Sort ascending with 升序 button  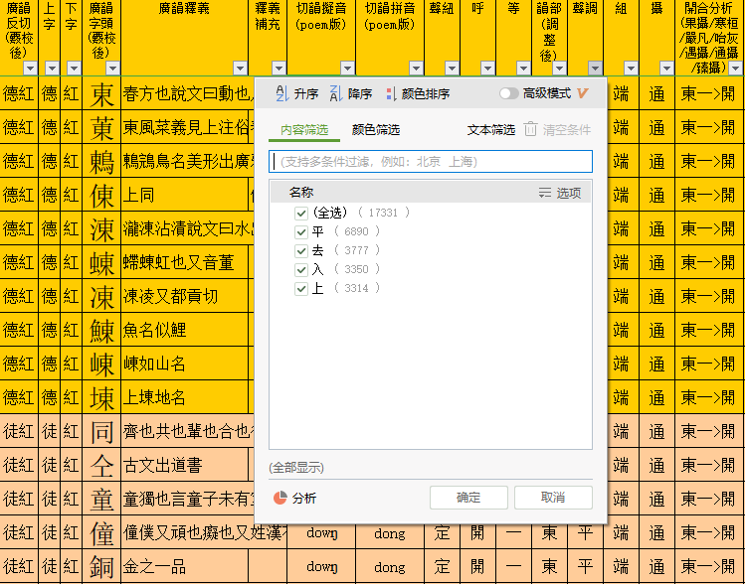click(296, 94)
